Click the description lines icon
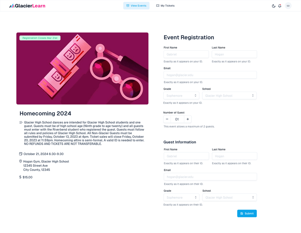The height and width of the screenshot is (233, 301). 21,122
